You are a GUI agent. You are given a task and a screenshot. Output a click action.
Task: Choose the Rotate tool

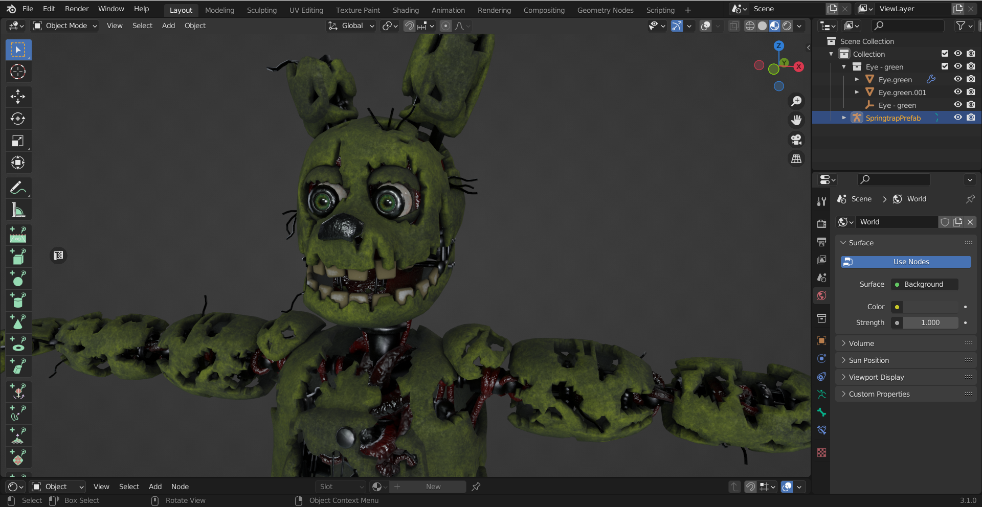coord(18,119)
